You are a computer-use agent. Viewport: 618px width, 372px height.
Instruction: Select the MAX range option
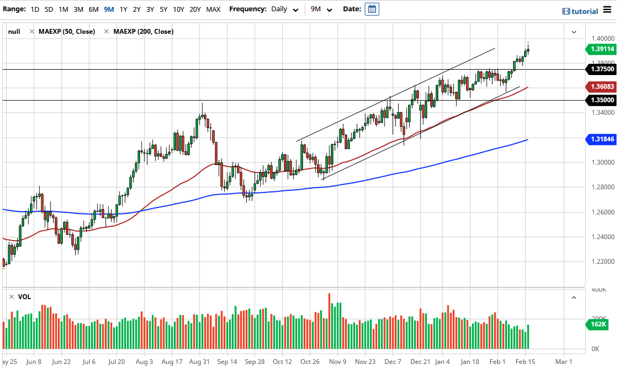[213, 9]
